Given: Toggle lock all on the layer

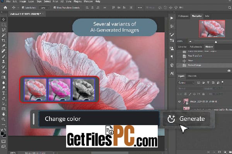Looking at the screenshot, I should point(203,94).
